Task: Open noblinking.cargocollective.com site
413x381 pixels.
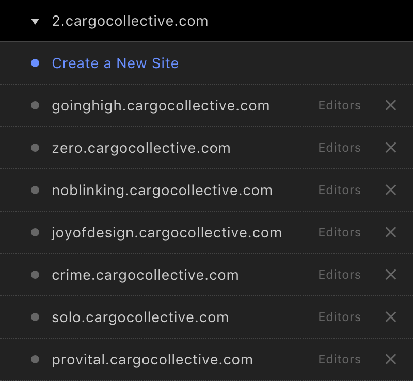Action: [x=162, y=190]
